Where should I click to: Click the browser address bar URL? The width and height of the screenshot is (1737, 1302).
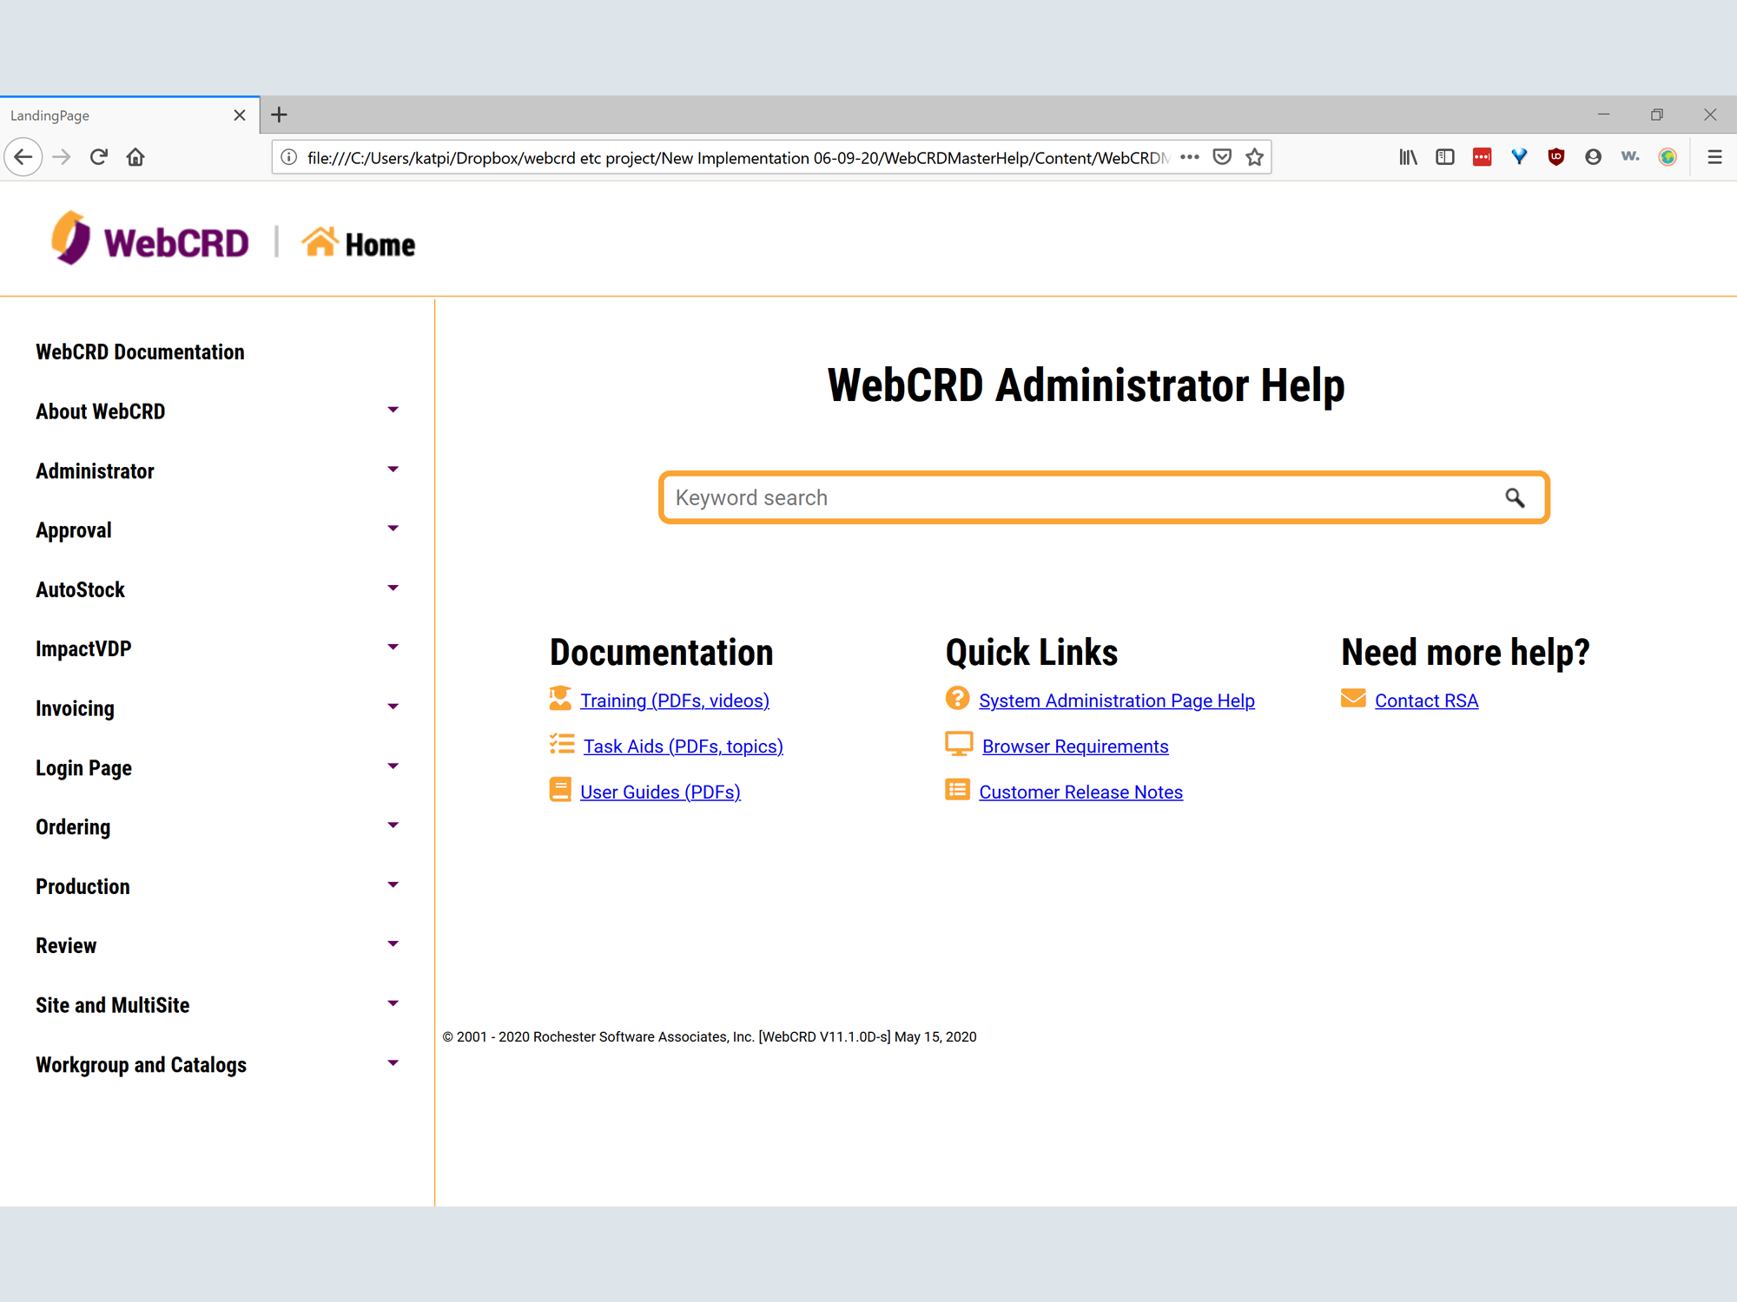click(738, 157)
